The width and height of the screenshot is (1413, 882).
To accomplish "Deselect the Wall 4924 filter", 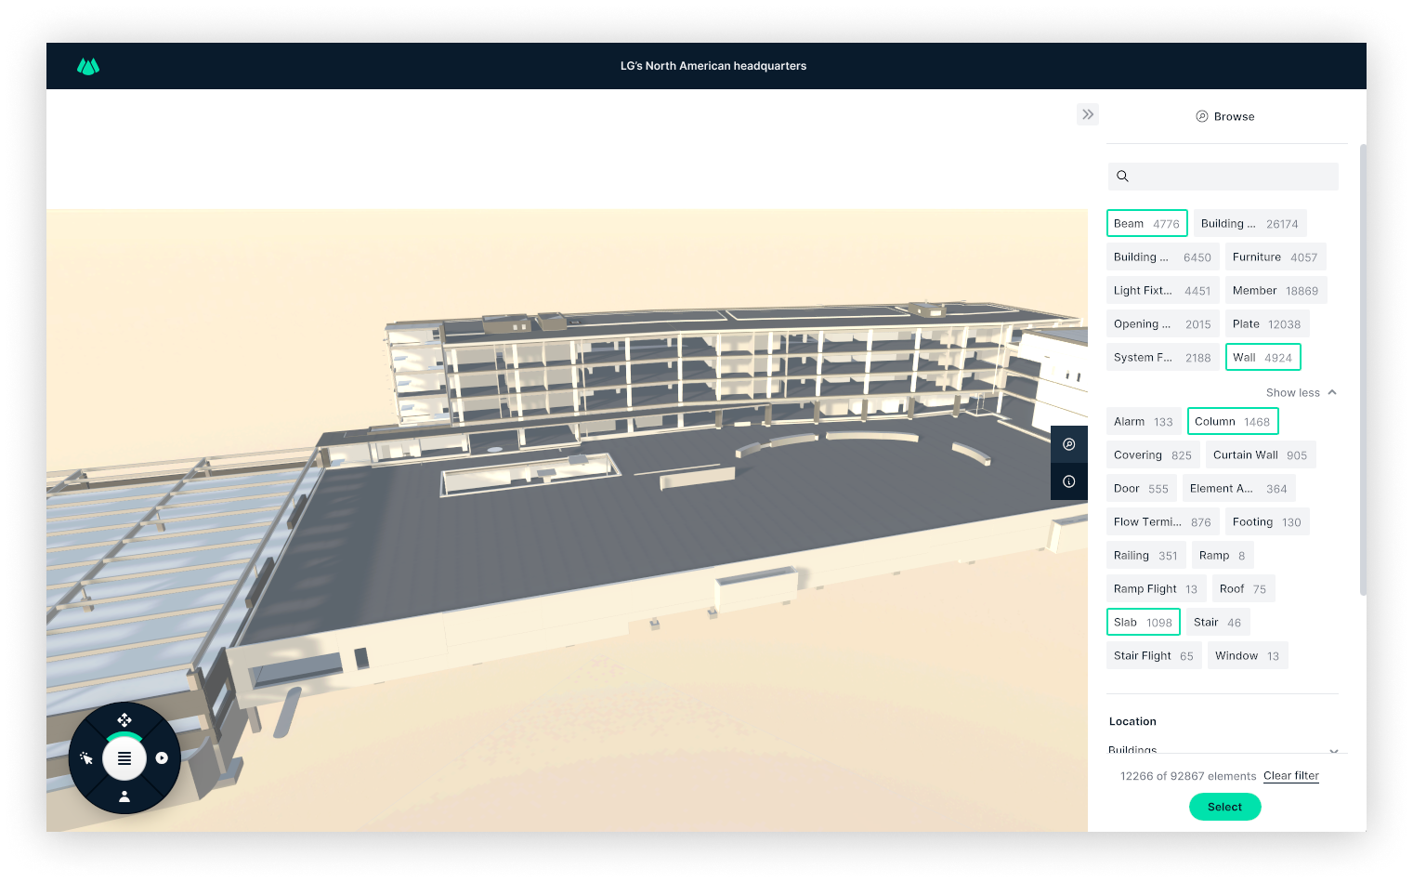I will (x=1263, y=357).
